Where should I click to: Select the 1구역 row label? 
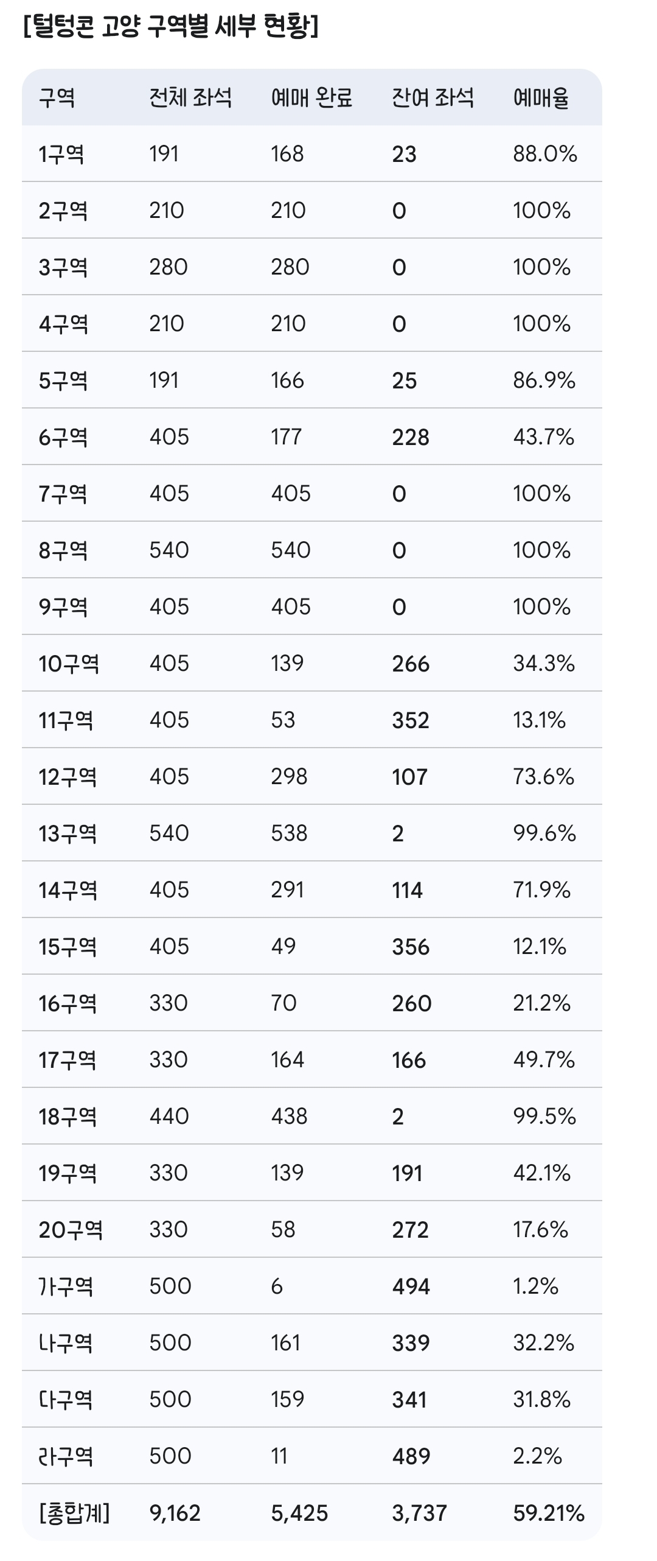(61, 155)
